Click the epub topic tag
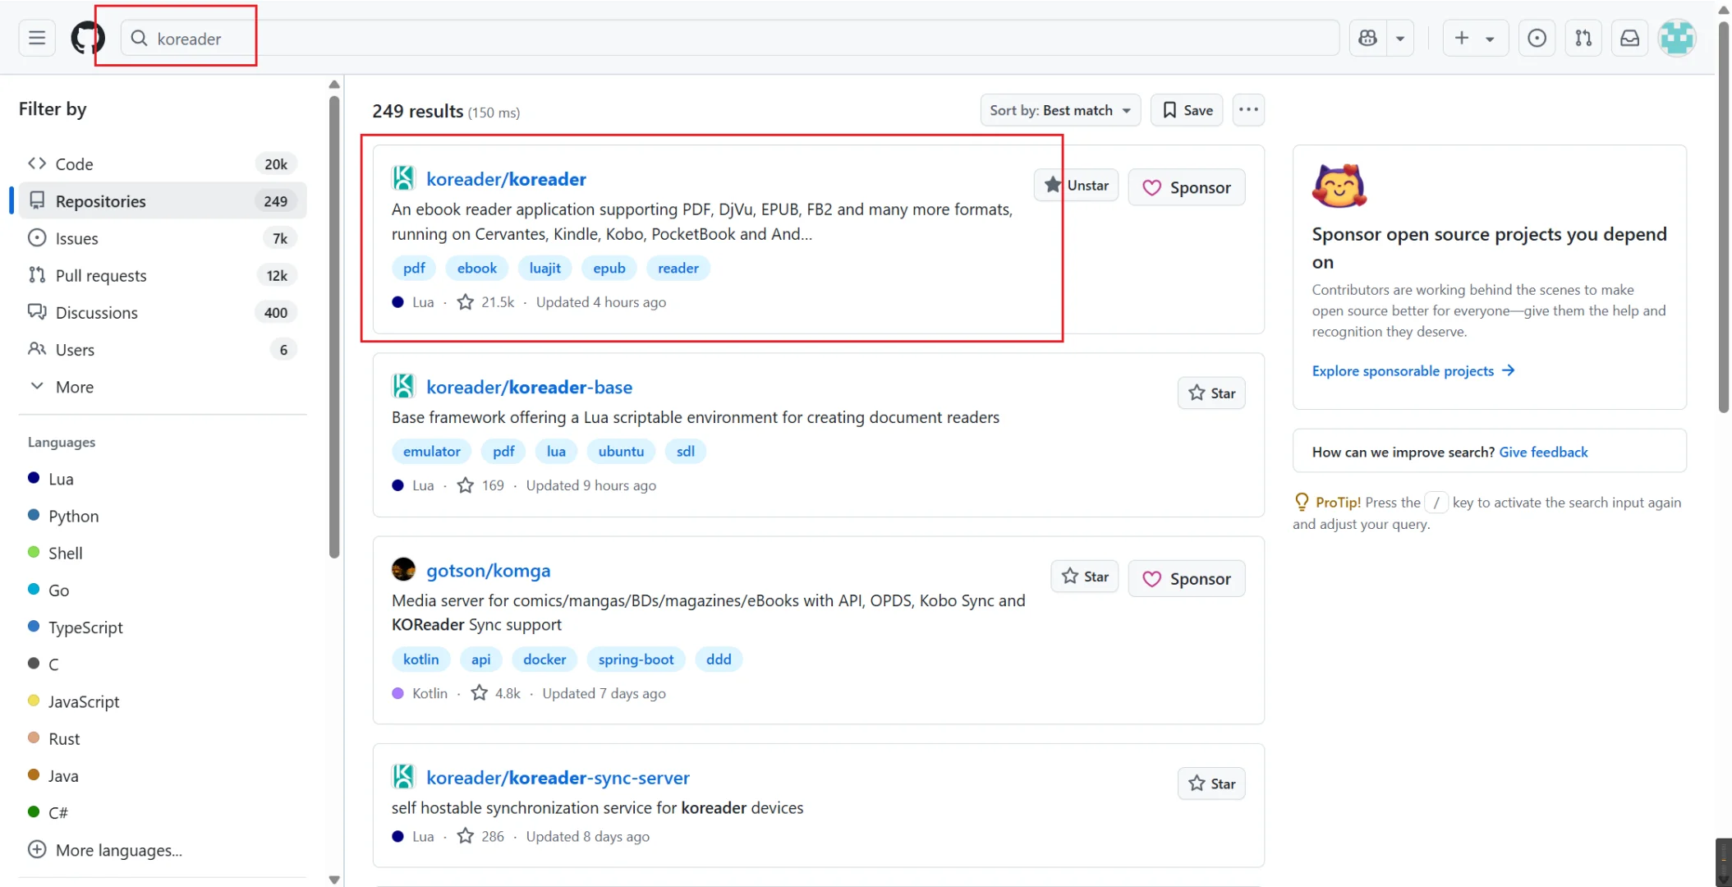 click(609, 268)
